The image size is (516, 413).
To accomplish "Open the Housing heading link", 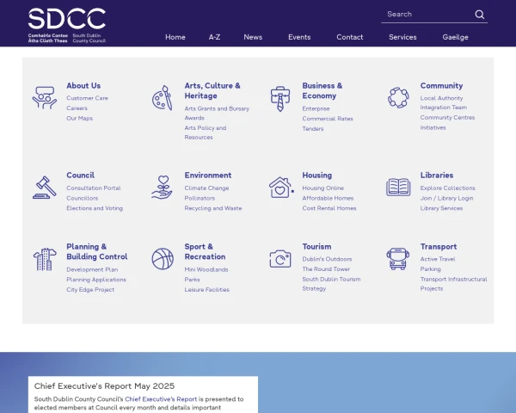I will pyautogui.click(x=316, y=176).
